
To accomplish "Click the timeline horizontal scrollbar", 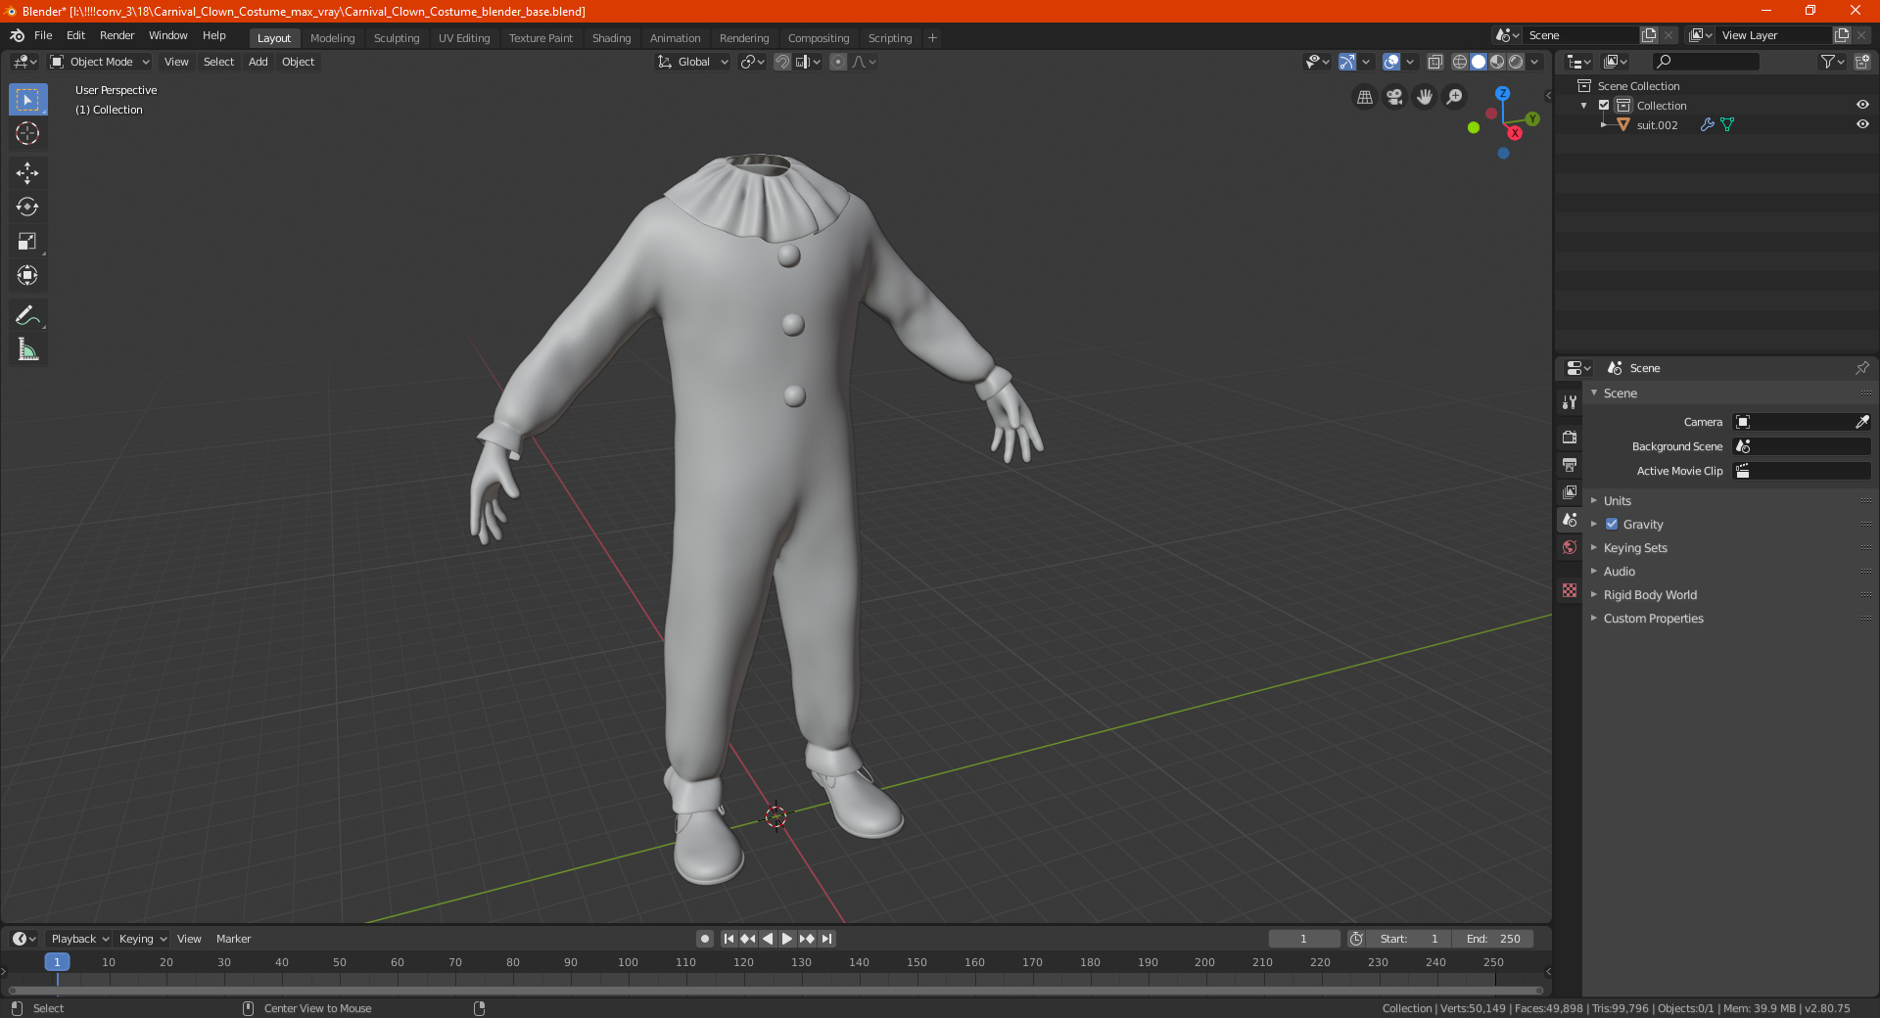I will pos(775,991).
